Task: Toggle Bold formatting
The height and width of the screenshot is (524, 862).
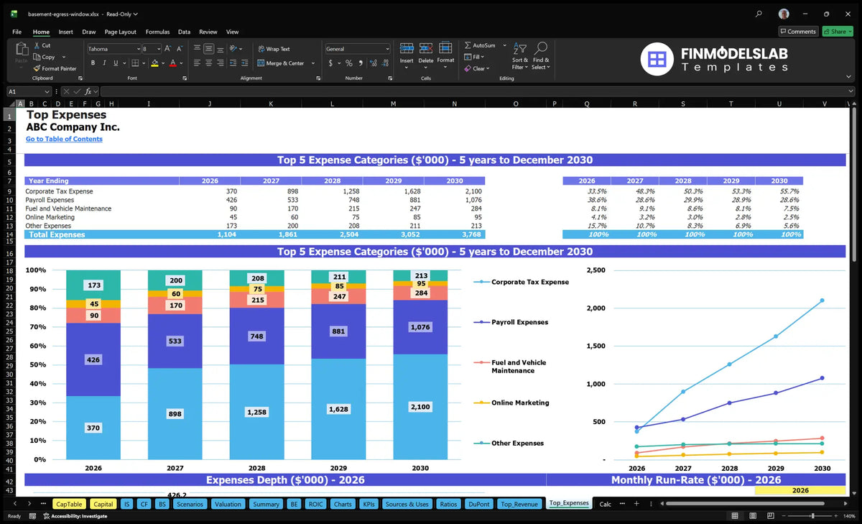Action: 93,63
